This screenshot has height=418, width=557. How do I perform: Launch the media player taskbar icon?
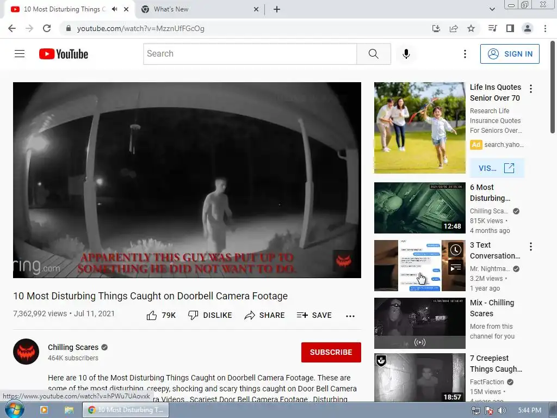coord(44,410)
